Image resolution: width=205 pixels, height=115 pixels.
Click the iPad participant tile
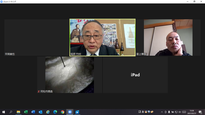[135, 75]
